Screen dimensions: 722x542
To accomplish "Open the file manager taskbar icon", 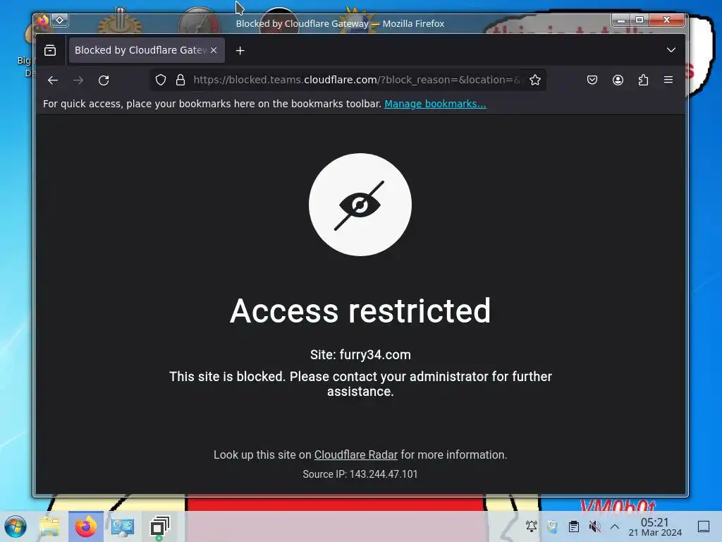I will point(49,526).
